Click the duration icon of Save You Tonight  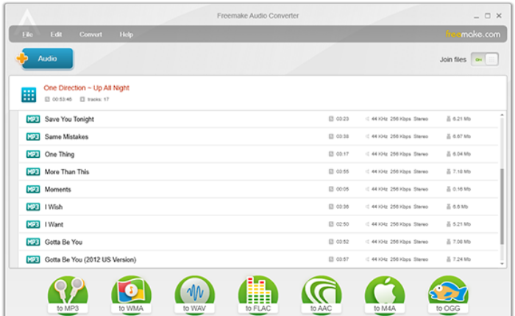pyautogui.click(x=331, y=119)
